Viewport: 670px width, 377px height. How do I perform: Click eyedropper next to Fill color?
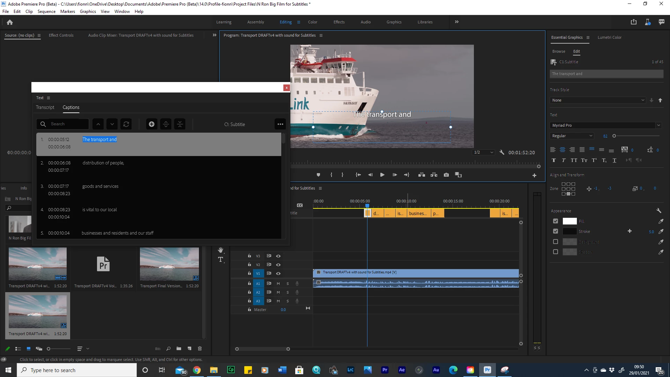coord(661,221)
